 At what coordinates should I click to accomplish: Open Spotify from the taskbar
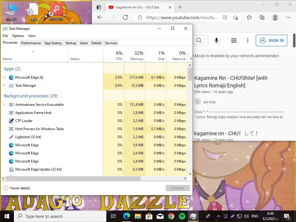coord(182,216)
